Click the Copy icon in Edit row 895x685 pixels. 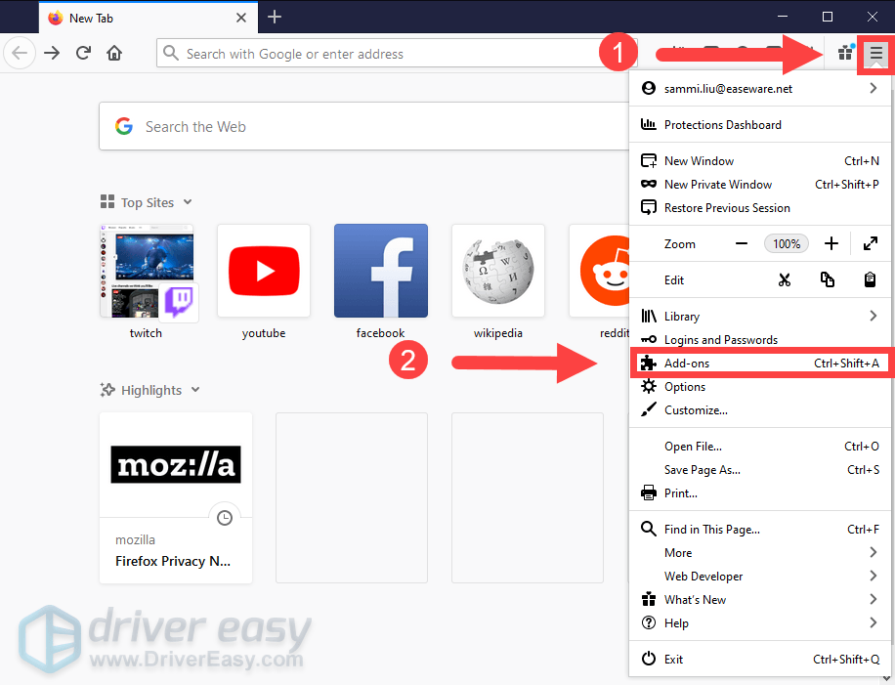click(x=828, y=279)
